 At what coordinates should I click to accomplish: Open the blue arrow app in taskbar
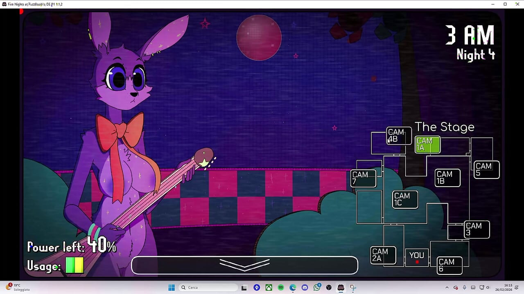click(257, 287)
